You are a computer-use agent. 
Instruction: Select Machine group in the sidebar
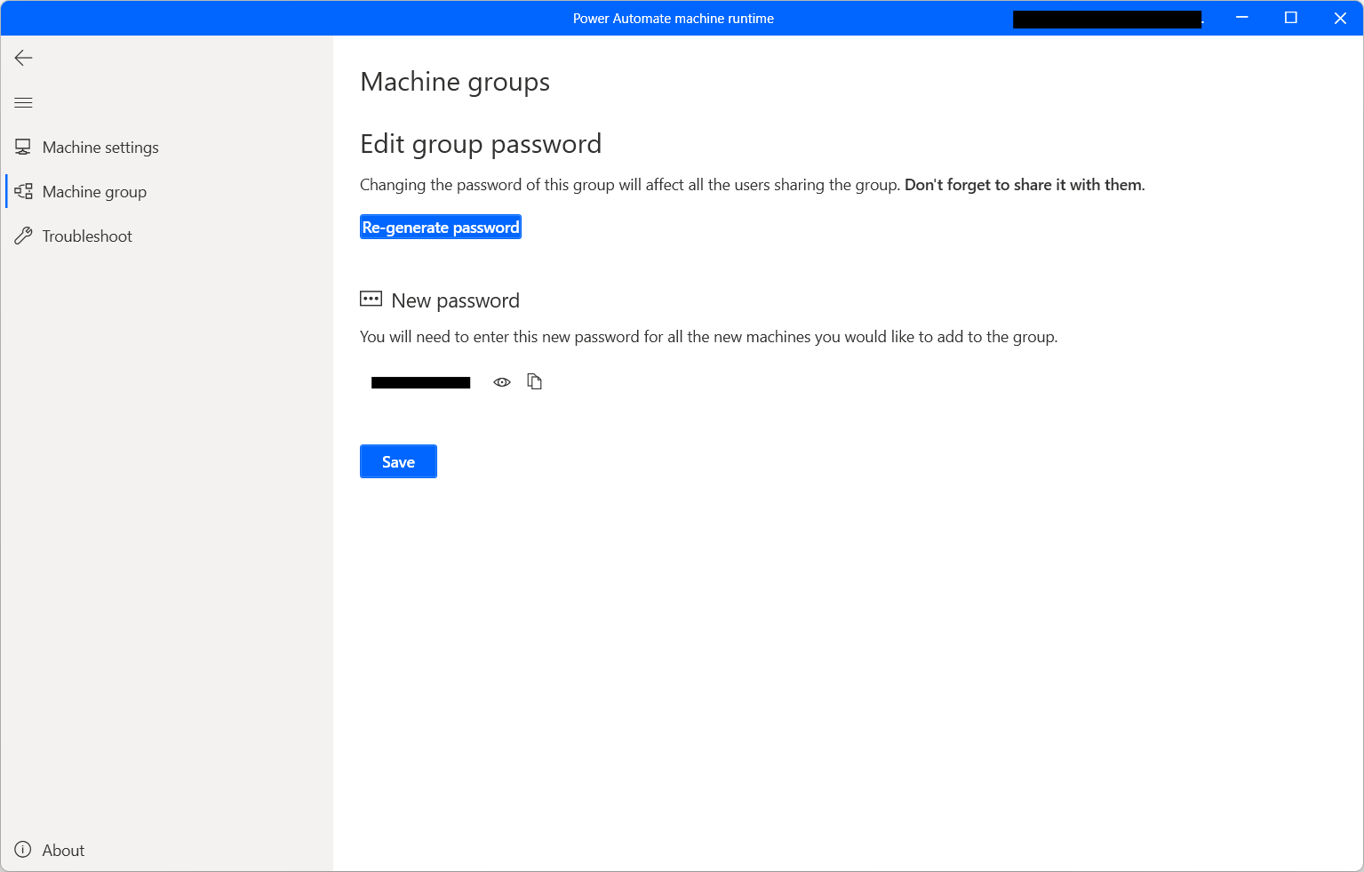point(166,192)
